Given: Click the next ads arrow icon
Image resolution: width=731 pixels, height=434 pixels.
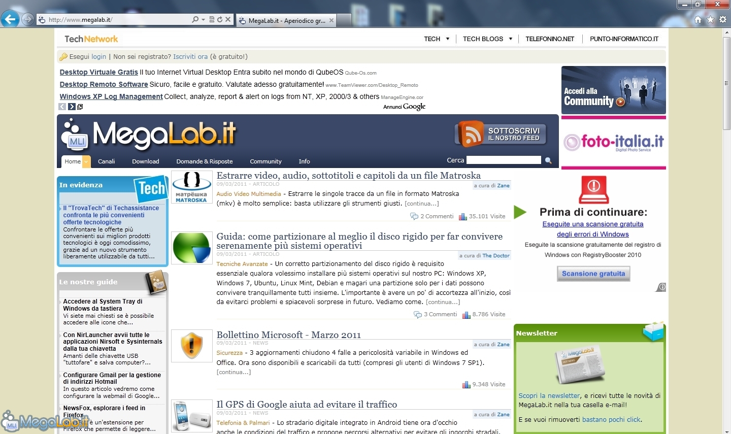Looking at the screenshot, I should coord(72,107).
